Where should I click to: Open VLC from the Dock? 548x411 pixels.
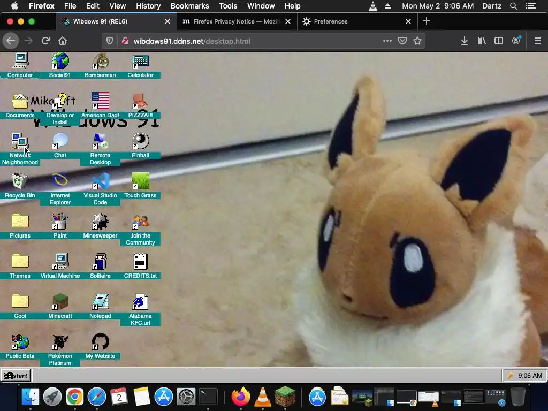tap(262, 397)
